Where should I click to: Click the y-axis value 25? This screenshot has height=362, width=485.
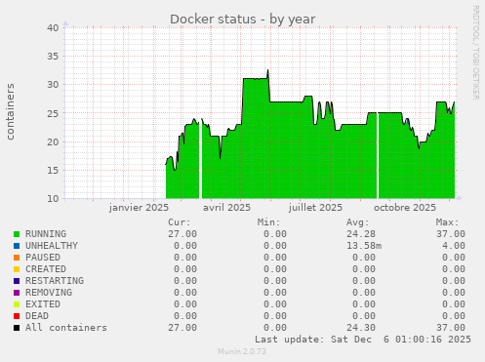(x=53, y=113)
